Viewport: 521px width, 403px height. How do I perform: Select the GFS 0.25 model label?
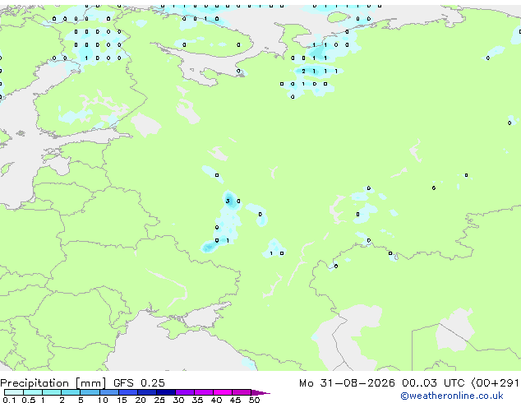pos(139,383)
